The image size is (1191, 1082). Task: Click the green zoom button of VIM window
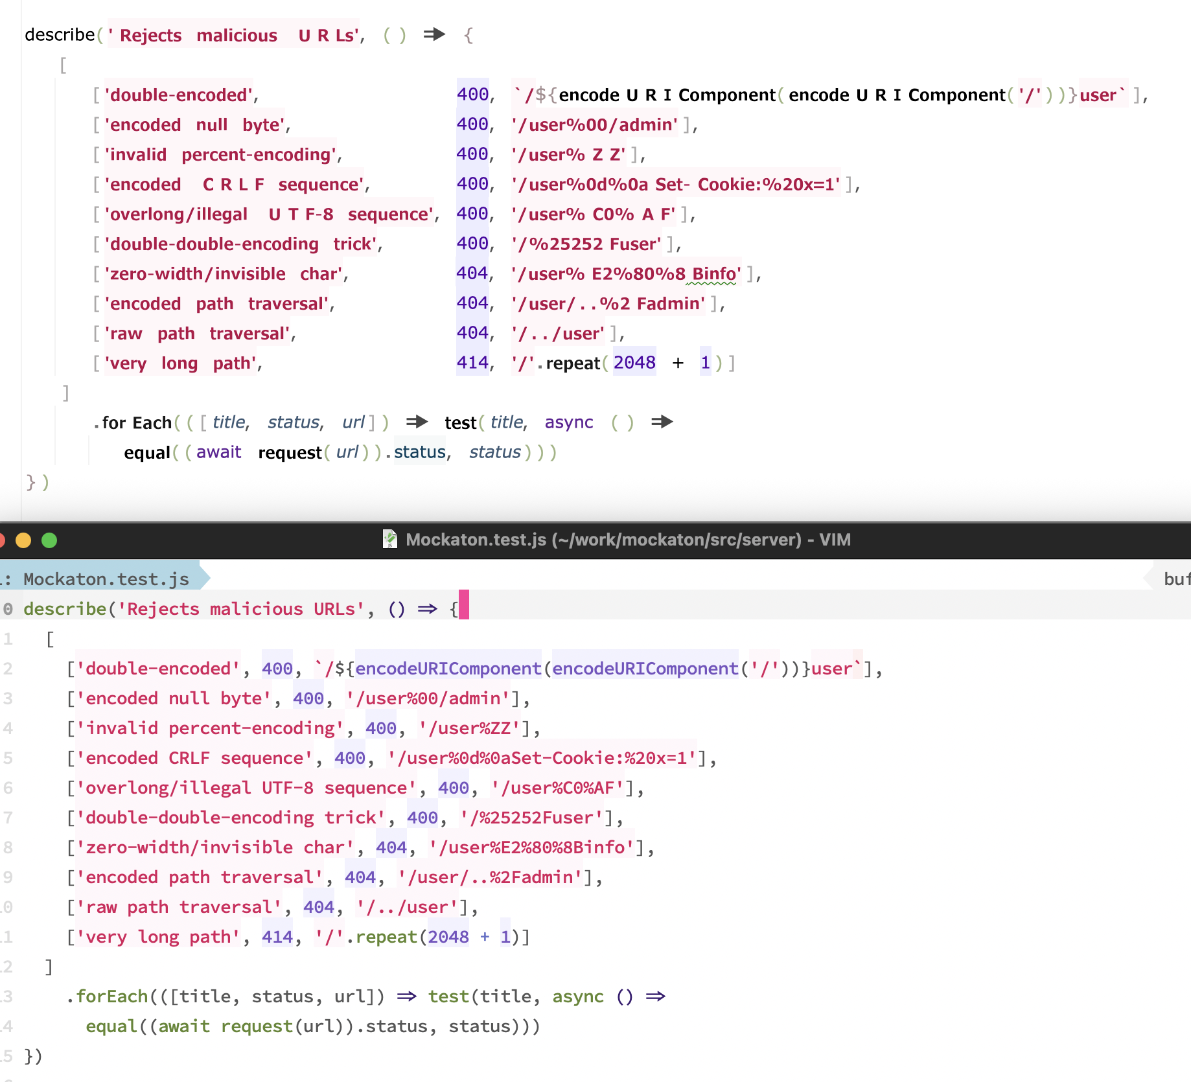49,540
